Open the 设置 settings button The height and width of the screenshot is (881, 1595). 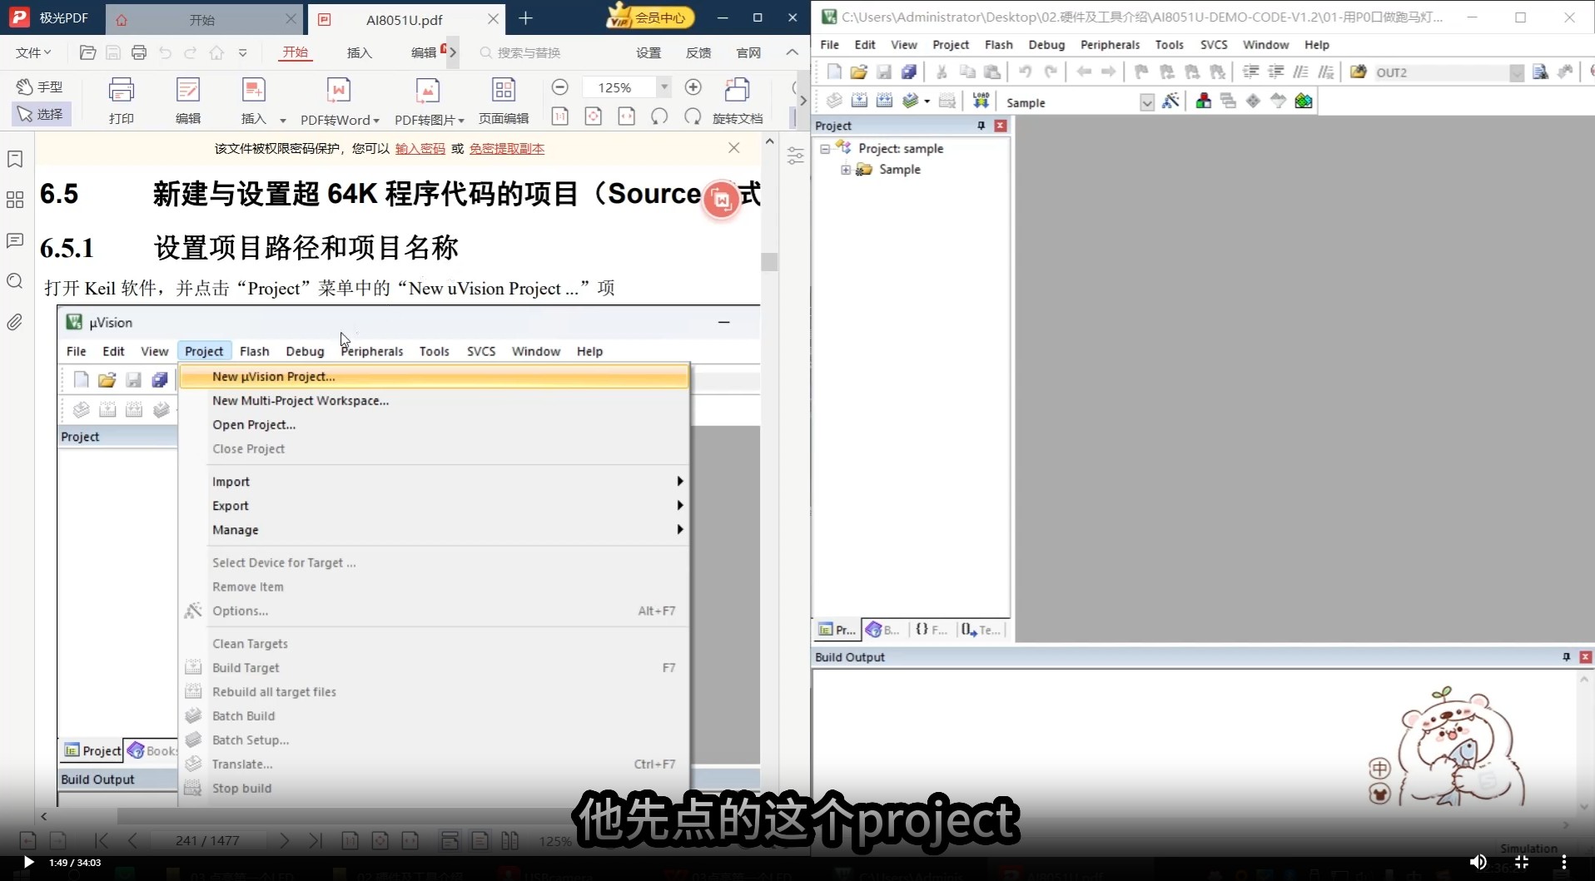pyautogui.click(x=648, y=52)
